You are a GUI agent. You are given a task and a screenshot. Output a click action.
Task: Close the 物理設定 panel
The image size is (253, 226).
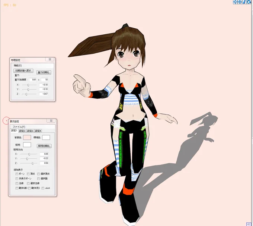(x=50, y=59)
